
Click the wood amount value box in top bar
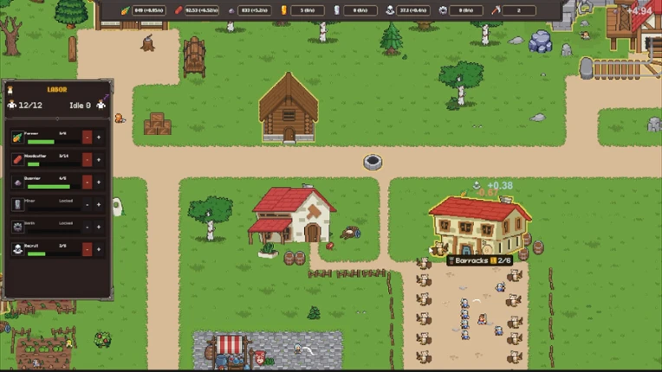coord(202,10)
